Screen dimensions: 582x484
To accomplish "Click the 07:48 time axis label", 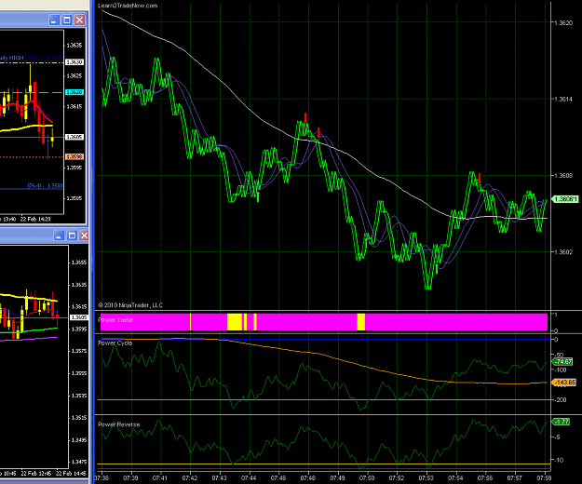I will (x=308, y=478).
